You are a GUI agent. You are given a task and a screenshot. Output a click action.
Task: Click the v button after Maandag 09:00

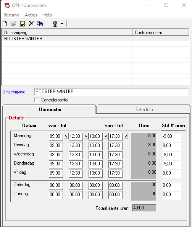click(x=66, y=136)
